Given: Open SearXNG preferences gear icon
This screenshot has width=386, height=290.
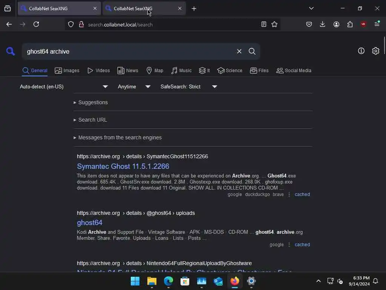Looking at the screenshot, I should 375,51.
